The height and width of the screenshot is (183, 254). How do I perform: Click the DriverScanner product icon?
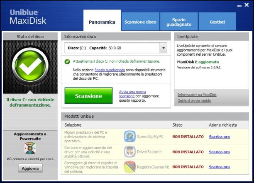tap(129, 152)
